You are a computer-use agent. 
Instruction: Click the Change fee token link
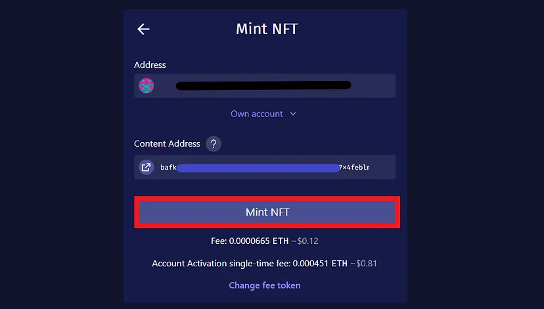pos(265,285)
